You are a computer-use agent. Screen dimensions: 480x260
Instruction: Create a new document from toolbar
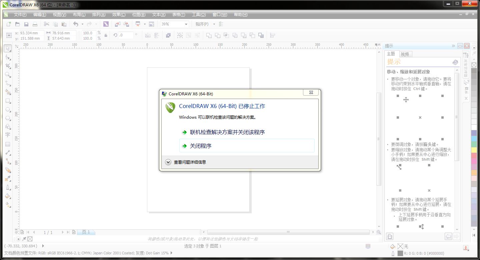[x=9, y=24]
